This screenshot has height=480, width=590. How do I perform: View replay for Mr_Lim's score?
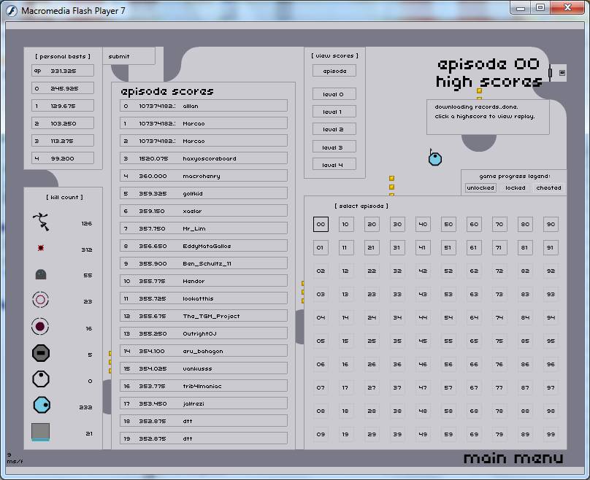click(204, 228)
